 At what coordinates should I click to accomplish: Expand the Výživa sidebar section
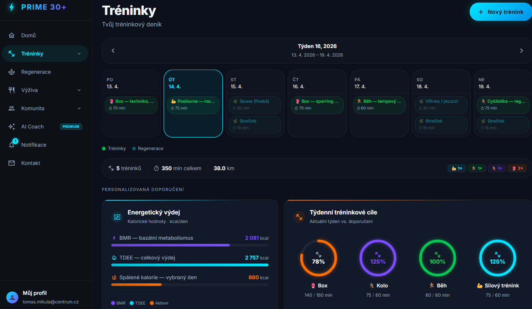[79, 90]
